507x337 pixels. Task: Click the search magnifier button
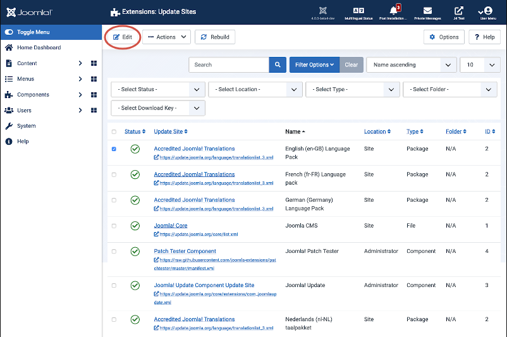pyautogui.click(x=278, y=64)
